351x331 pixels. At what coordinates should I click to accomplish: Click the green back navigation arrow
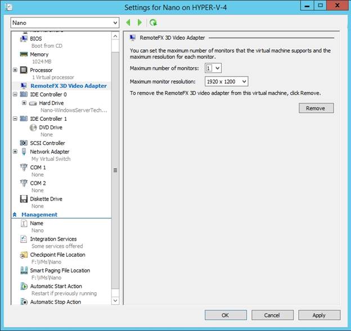pos(128,22)
